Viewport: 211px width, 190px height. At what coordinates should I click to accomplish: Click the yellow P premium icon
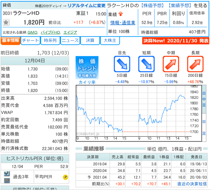tap(65, 177)
